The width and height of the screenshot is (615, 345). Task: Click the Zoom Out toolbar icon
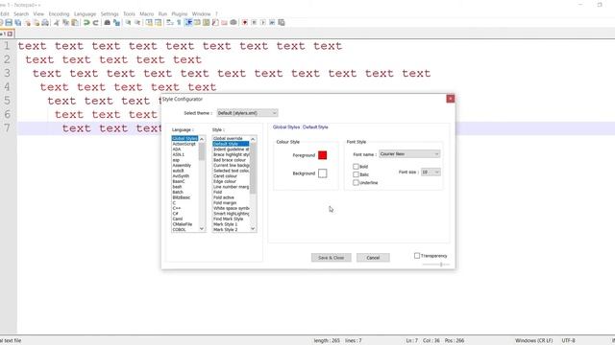pos(137,23)
